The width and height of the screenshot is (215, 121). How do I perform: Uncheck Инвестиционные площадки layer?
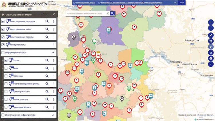[x=3, y=22]
